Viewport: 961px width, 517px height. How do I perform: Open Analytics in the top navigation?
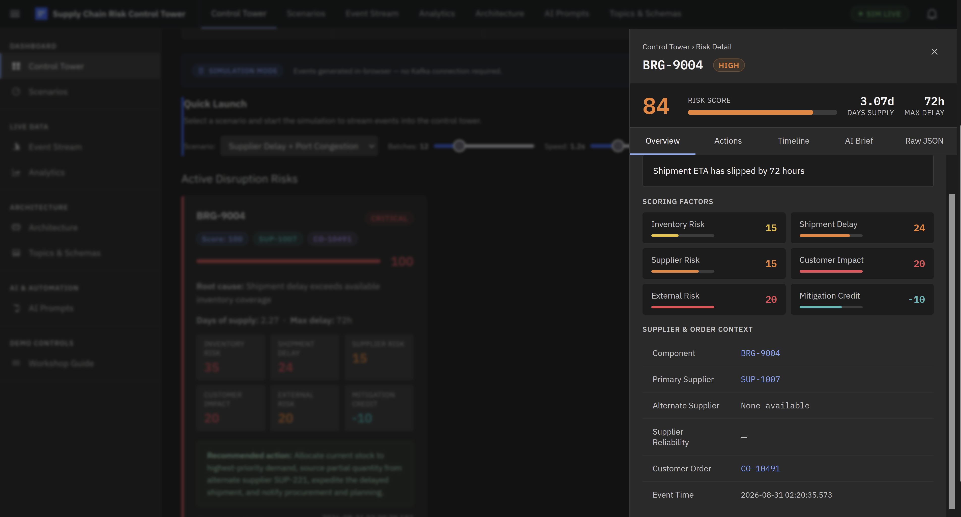tap(437, 14)
